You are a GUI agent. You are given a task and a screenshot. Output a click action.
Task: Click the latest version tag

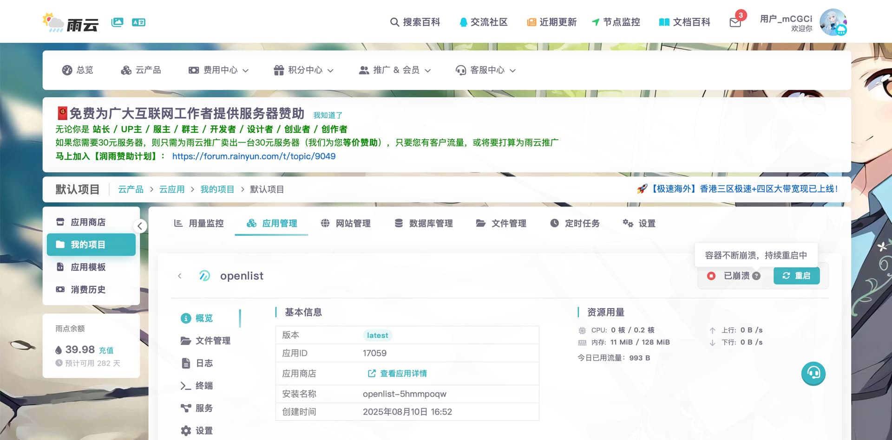tap(377, 335)
